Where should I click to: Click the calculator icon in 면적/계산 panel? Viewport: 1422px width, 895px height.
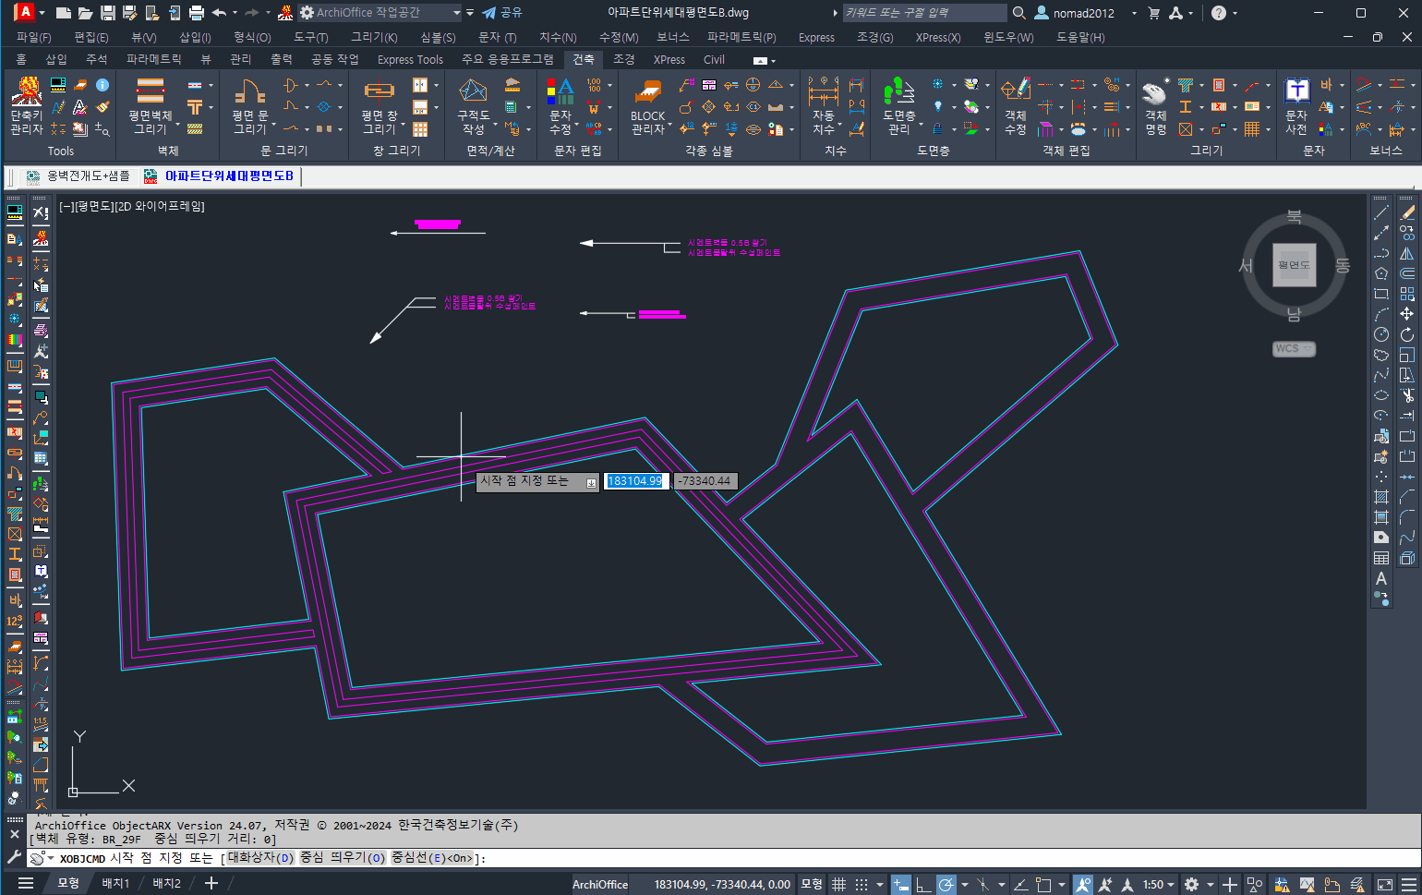[511, 106]
